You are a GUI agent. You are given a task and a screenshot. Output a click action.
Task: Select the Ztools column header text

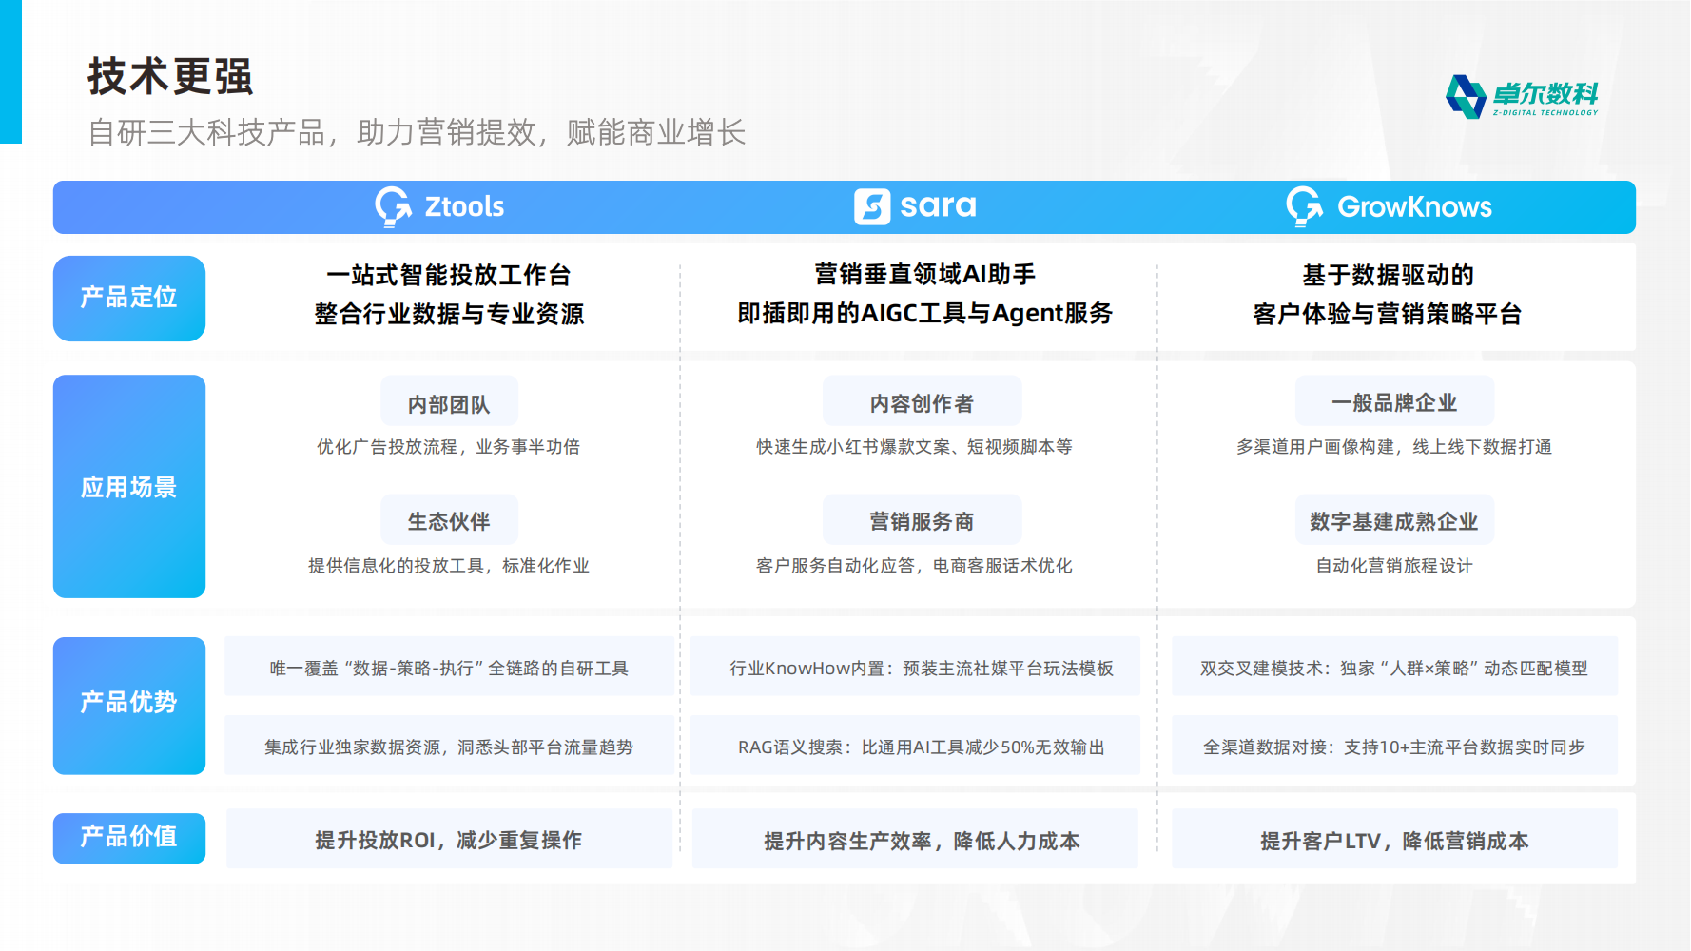[464, 206]
